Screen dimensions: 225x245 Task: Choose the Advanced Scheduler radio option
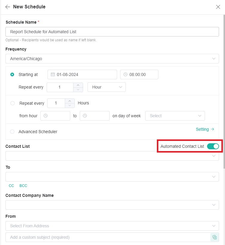pos(12,132)
